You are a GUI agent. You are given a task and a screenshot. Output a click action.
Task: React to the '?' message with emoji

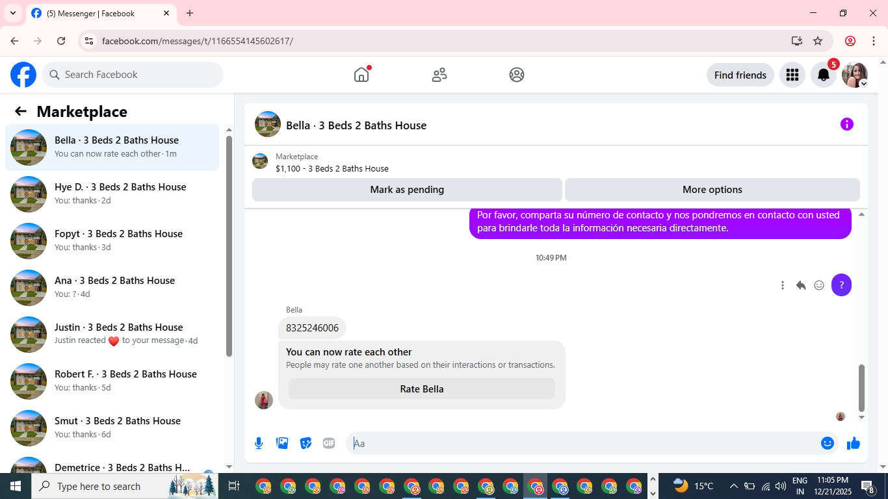[819, 285]
